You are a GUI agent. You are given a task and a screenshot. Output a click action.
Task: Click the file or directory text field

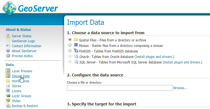click(119, 88)
